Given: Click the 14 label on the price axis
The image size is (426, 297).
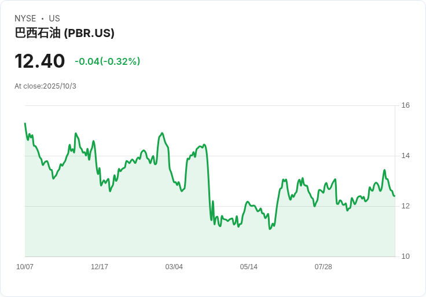Looking at the screenshot, I should click(x=405, y=156).
